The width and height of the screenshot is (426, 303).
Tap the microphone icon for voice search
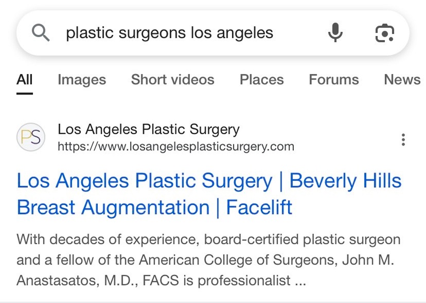click(335, 32)
